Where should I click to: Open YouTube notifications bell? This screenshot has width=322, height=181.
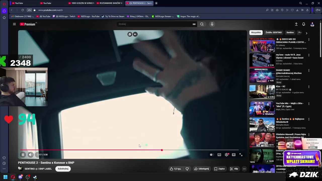click(304, 24)
